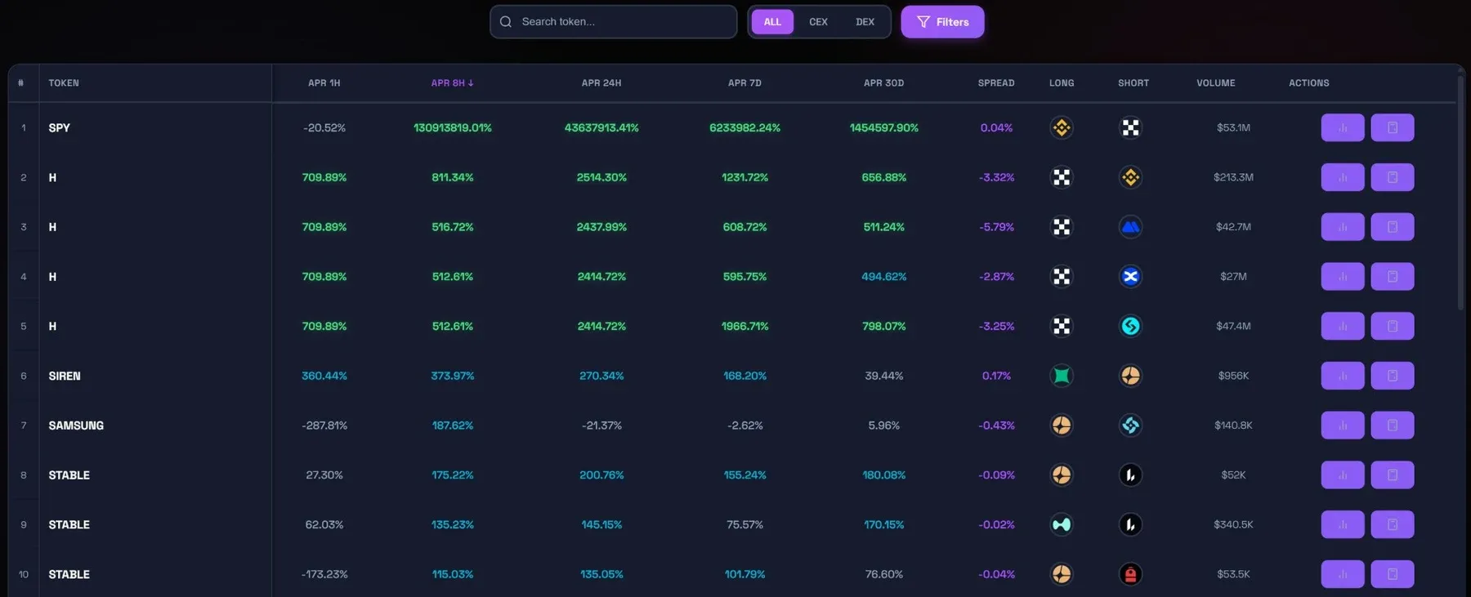This screenshot has height=597, width=1471.
Task: Click the green long exchange icon for SIREN
Action: (1062, 376)
